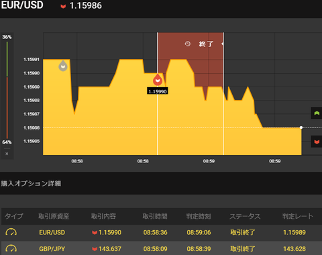The height and width of the screenshot is (255, 322).
Task: Click the gray drop marker near 1.15991
Action: [x=63, y=66]
